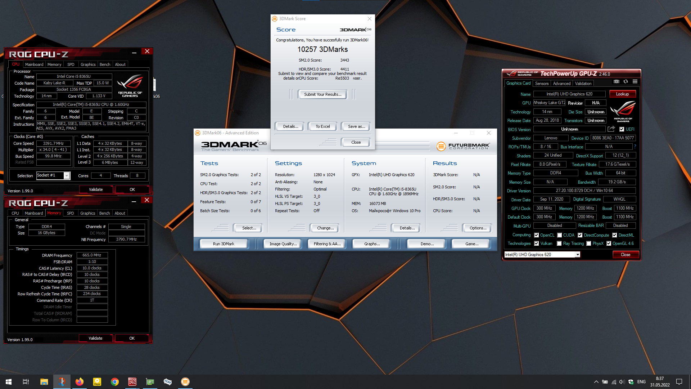Open volume control in system tray
The width and height of the screenshot is (691, 389).
[x=622, y=382]
